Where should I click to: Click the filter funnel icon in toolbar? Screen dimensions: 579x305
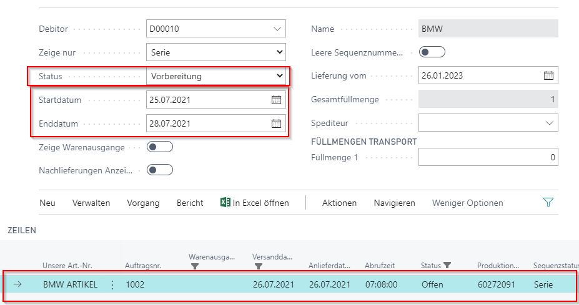pyautogui.click(x=548, y=203)
